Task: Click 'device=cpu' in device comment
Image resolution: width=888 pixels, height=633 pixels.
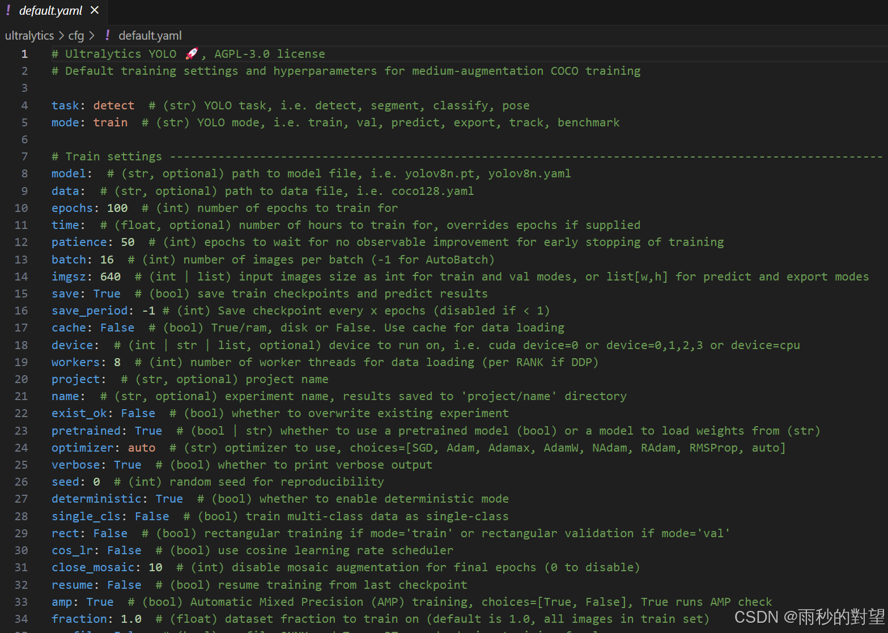Action: click(x=766, y=345)
